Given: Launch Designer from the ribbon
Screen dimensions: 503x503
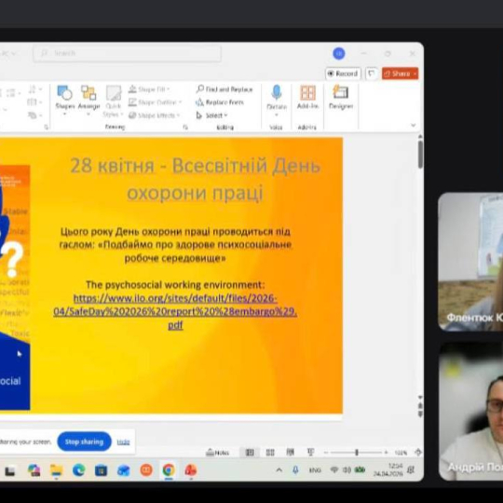Looking at the screenshot, I should (341, 98).
